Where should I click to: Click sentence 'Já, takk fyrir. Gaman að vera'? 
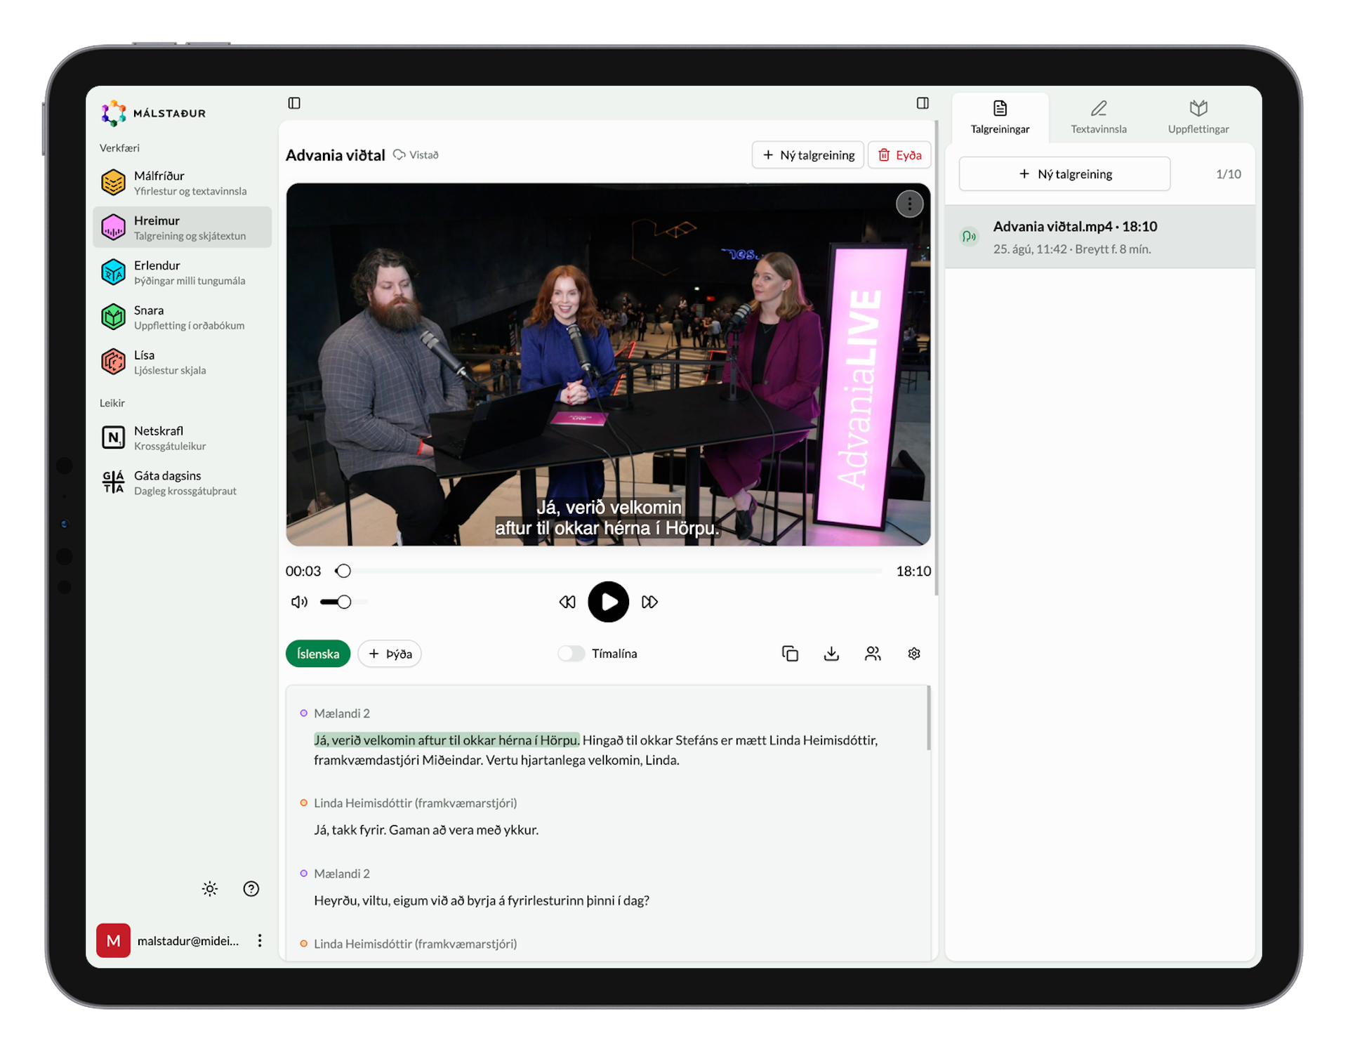click(426, 830)
